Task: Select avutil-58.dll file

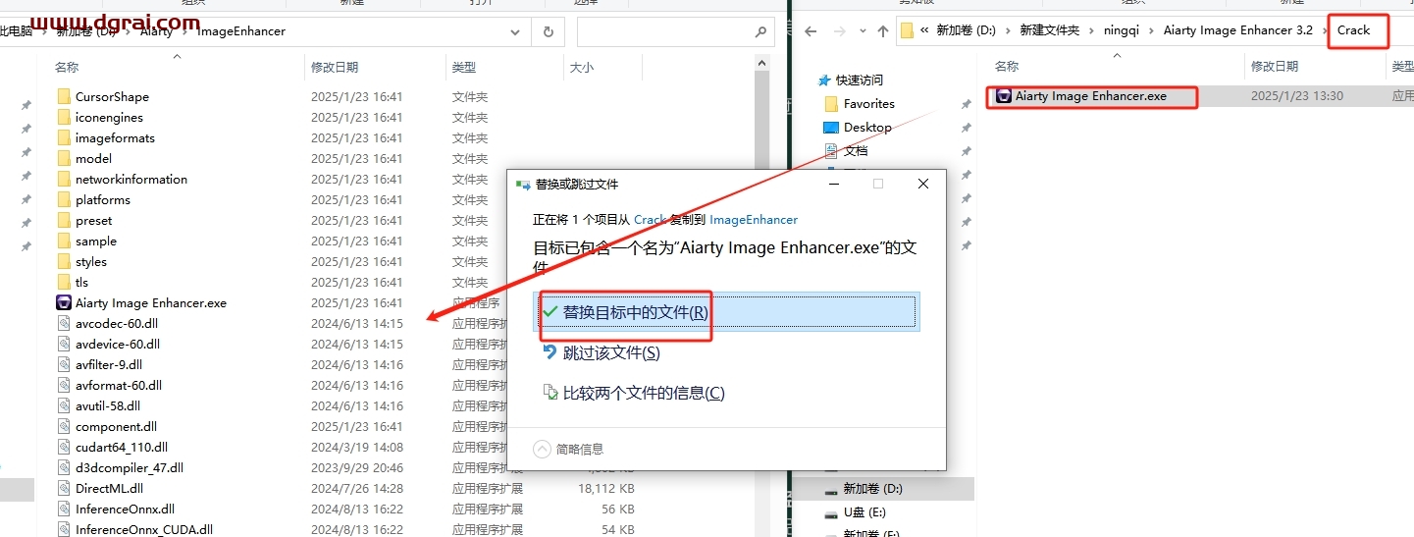Action: 108,405
